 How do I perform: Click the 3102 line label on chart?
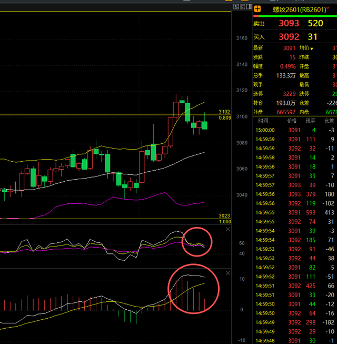click(x=224, y=112)
